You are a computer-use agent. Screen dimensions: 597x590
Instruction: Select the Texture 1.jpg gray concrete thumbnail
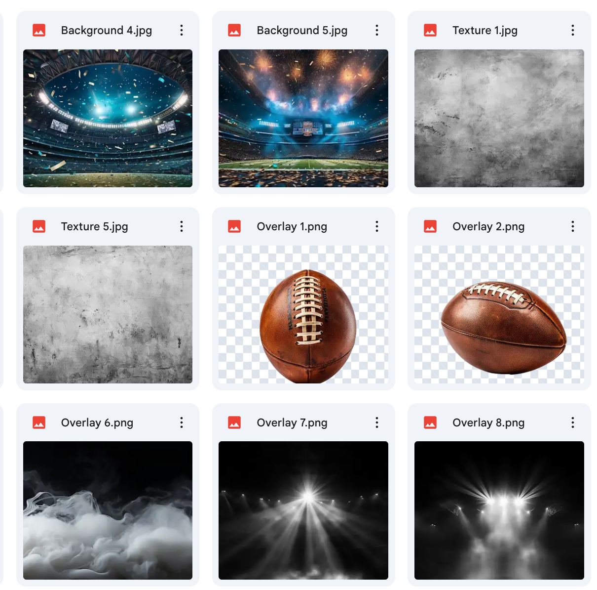[499, 118]
